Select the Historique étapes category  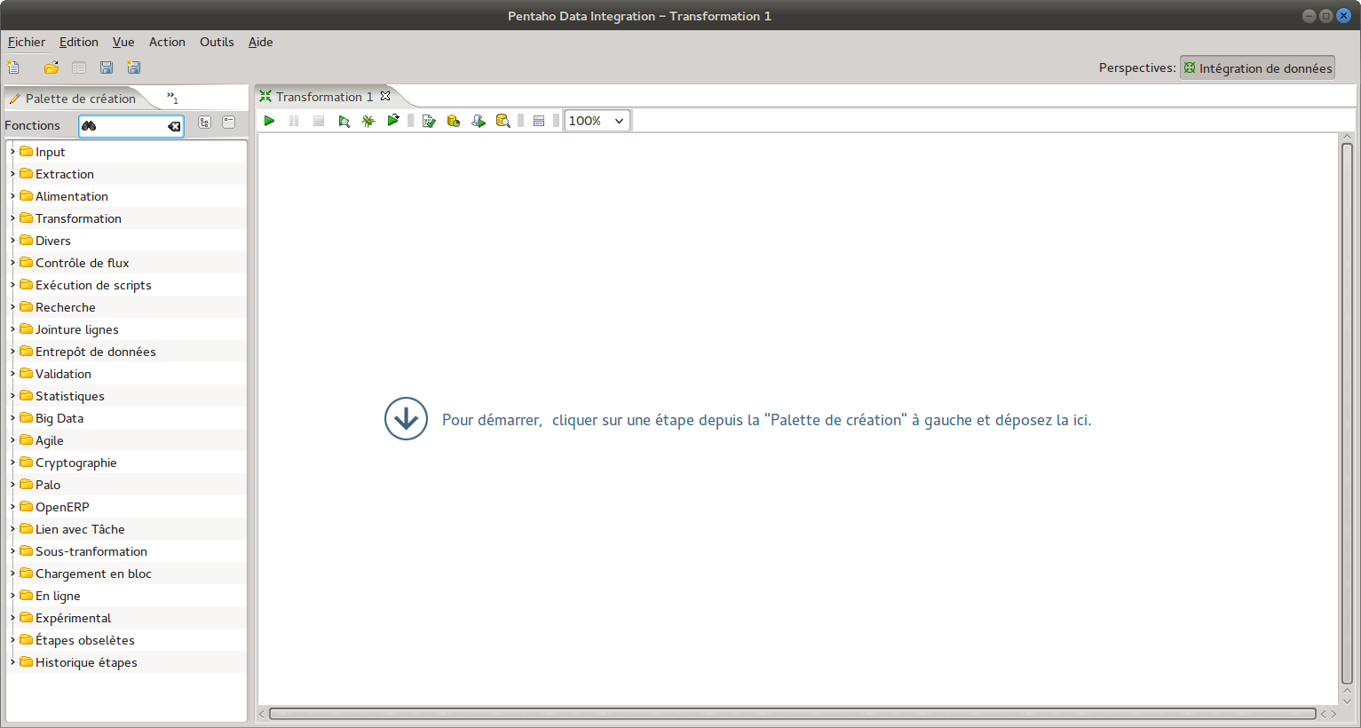(x=86, y=662)
